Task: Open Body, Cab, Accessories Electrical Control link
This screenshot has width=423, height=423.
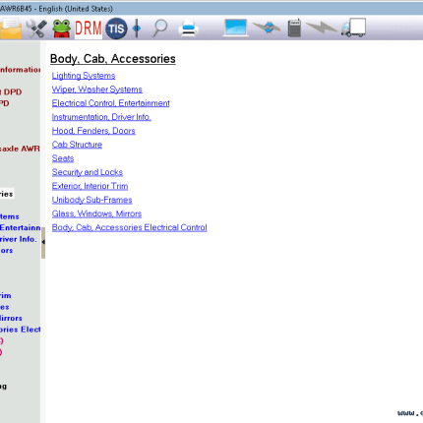Action: coord(130,227)
